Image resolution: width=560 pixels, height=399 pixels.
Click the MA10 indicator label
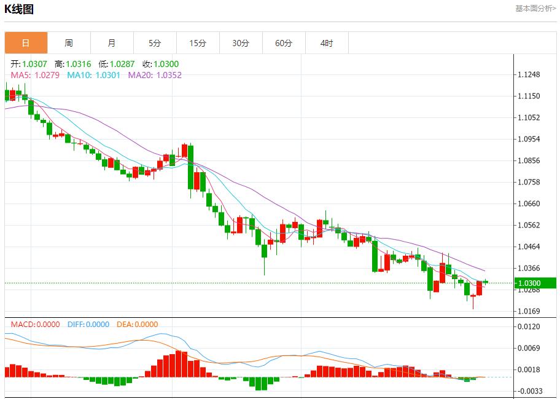click(93, 75)
